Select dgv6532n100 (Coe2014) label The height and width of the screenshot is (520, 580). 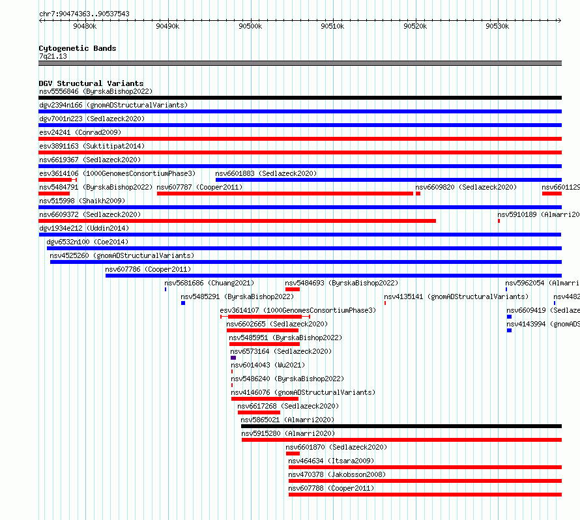point(87,242)
